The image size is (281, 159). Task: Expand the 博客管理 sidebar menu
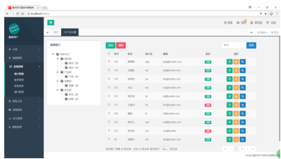[x=24, y=127]
